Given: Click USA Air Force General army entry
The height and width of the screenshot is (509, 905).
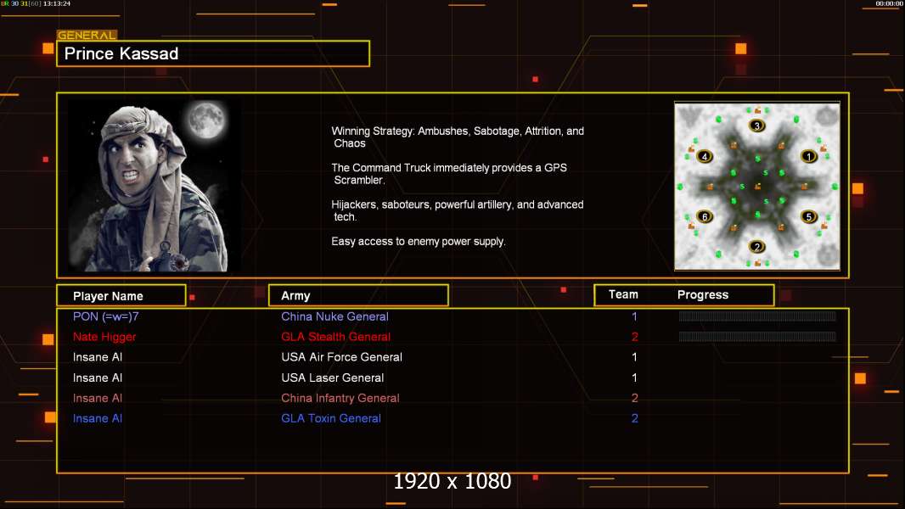Looking at the screenshot, I should tap(341, 357).
